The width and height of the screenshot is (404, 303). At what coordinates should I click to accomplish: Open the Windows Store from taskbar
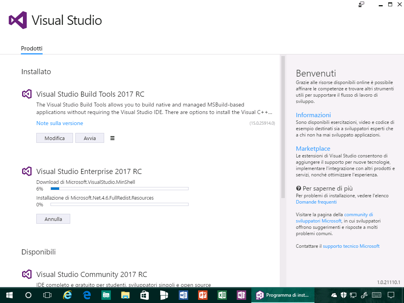[x=145, y=295]
